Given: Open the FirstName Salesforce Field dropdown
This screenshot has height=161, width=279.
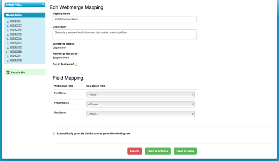Looking at the screenshot, I should pyautogui.click(x=141, y=95).
